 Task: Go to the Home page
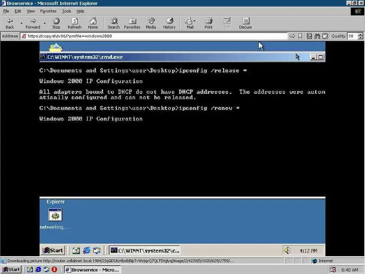click(93, 23)
